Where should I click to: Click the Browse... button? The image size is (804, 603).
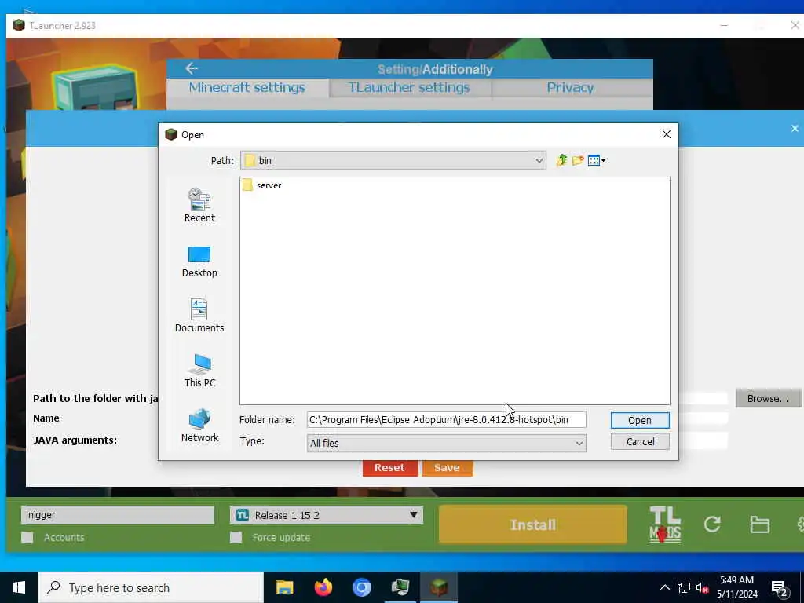[768, 398]
